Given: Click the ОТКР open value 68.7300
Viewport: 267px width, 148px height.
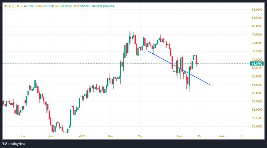Looking at the screenshot, I should pos(29,6).
